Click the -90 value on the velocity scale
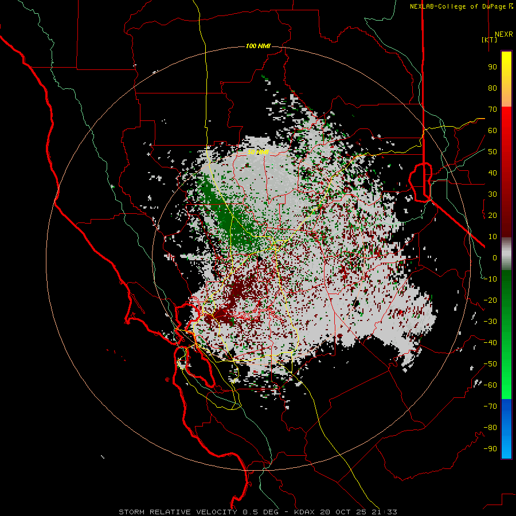 (490, 449)
